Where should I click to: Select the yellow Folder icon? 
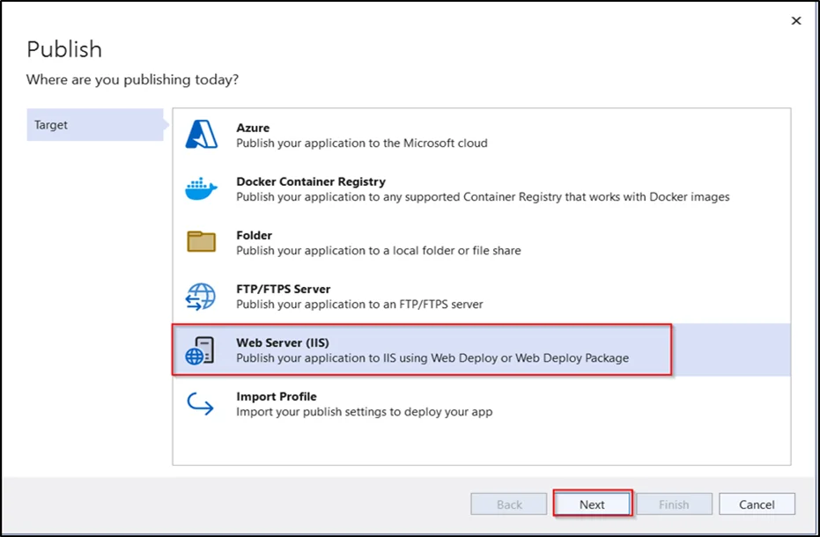coord(201,242)
